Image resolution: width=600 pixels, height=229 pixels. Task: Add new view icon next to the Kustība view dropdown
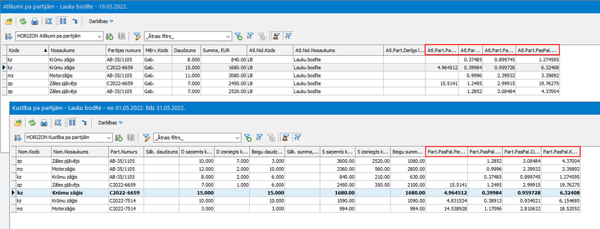click(x=120, y=138)
